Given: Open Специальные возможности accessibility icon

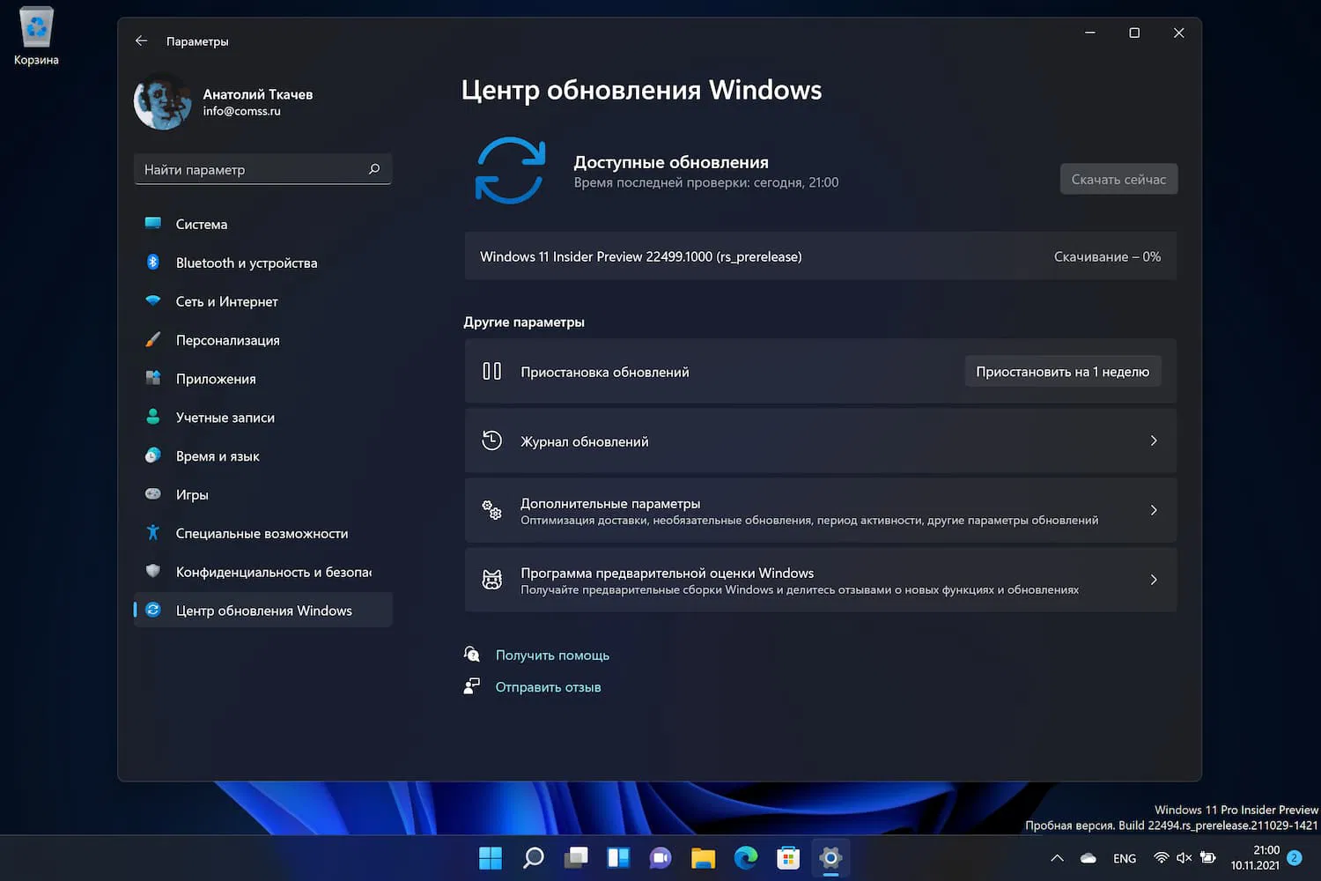Looking at the screenshot, I should (x=155, y=533).
